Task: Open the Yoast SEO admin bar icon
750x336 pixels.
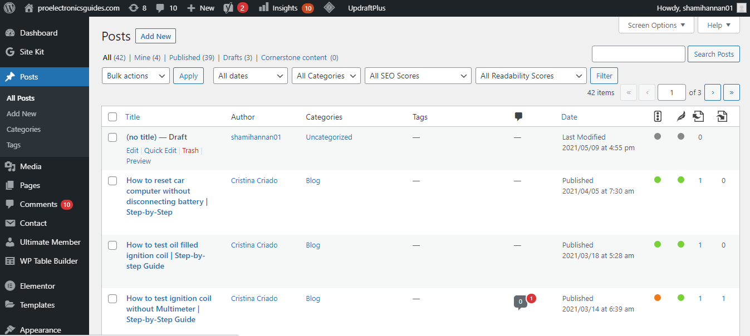Action: (x=228, y=8)
